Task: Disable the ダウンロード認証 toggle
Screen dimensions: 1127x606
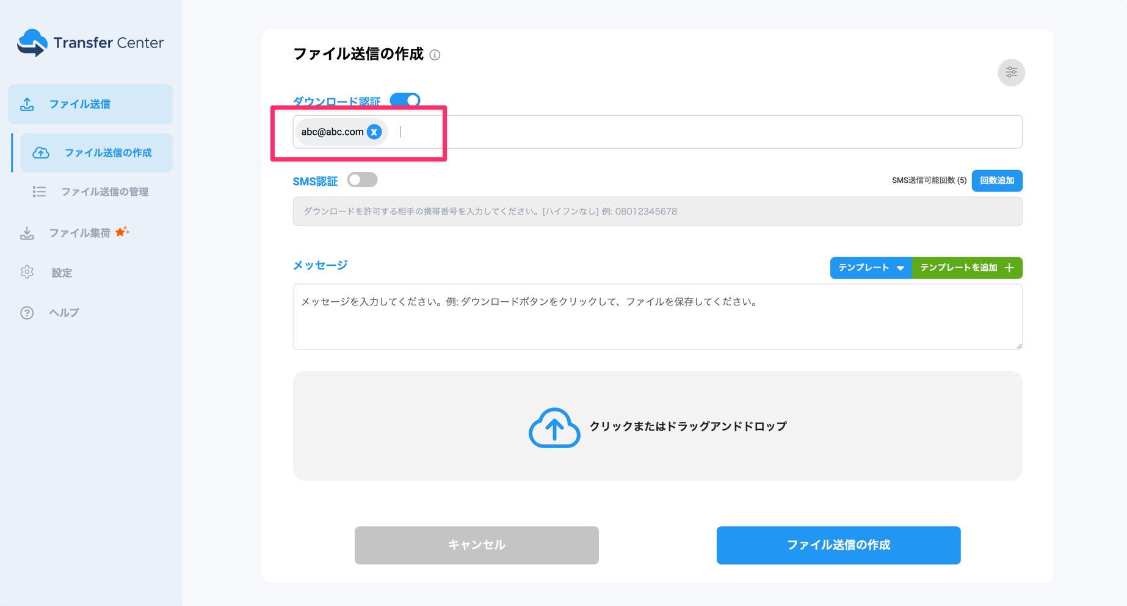Action: pyautogui.click(x=405, y=101)
